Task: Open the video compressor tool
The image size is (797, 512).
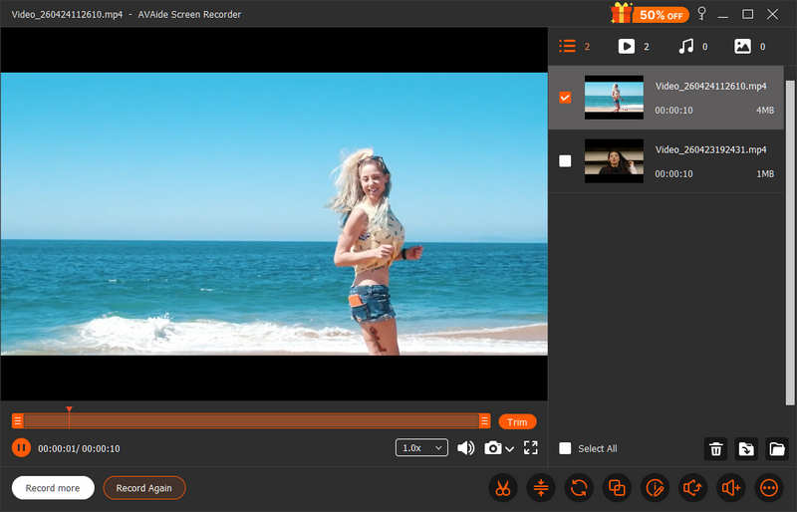Action: click(540, 488)
